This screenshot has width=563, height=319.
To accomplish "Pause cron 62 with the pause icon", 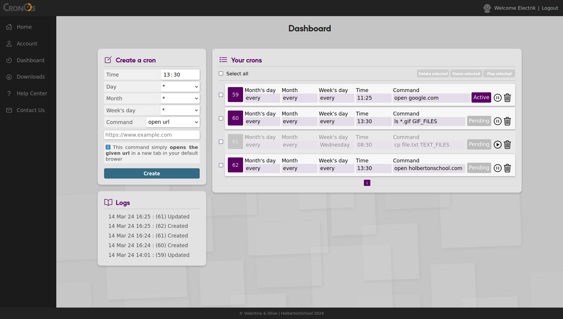I will pyautogui.click(x=498, y=168).
